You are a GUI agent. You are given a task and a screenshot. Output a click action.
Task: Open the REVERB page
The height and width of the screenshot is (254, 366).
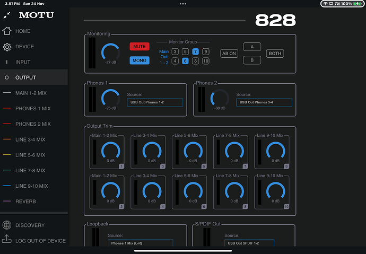[x=34, y=202]
